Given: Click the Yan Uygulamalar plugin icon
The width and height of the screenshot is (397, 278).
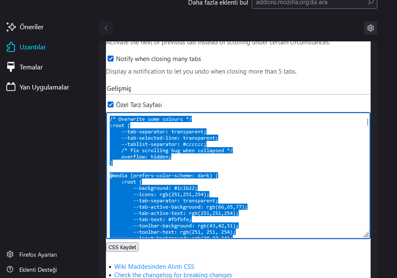Looking at the screenshot, I should tap(11, 87).
